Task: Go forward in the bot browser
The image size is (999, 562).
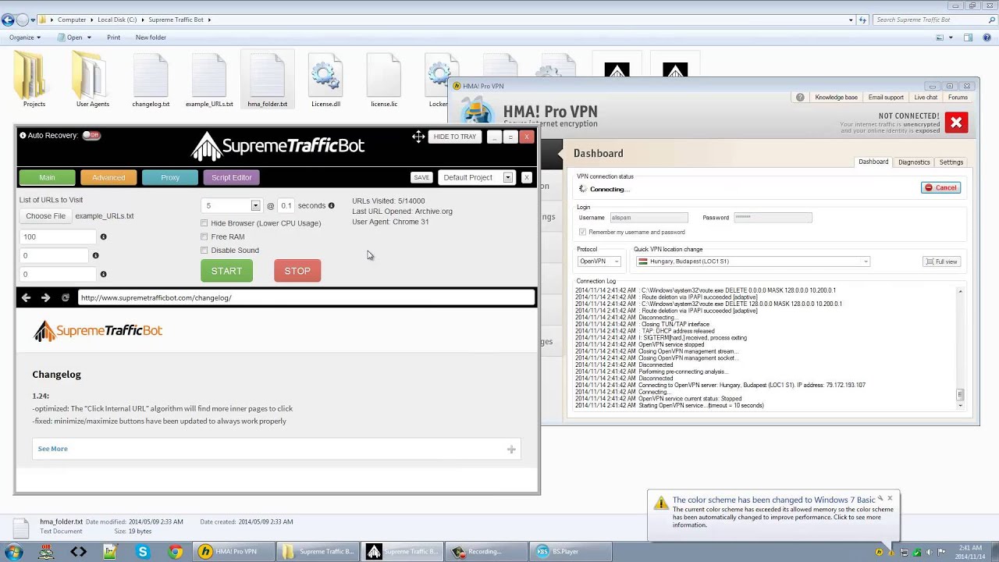Action: tap(45, 297)
